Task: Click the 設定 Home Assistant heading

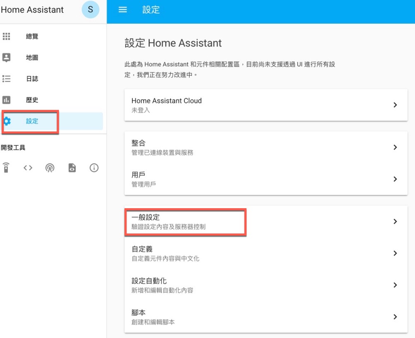Action: (x=173, y=43)
